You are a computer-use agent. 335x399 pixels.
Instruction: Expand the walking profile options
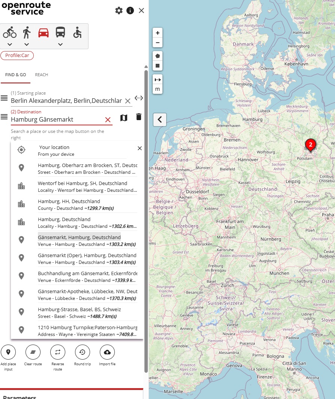coord(27,44)
